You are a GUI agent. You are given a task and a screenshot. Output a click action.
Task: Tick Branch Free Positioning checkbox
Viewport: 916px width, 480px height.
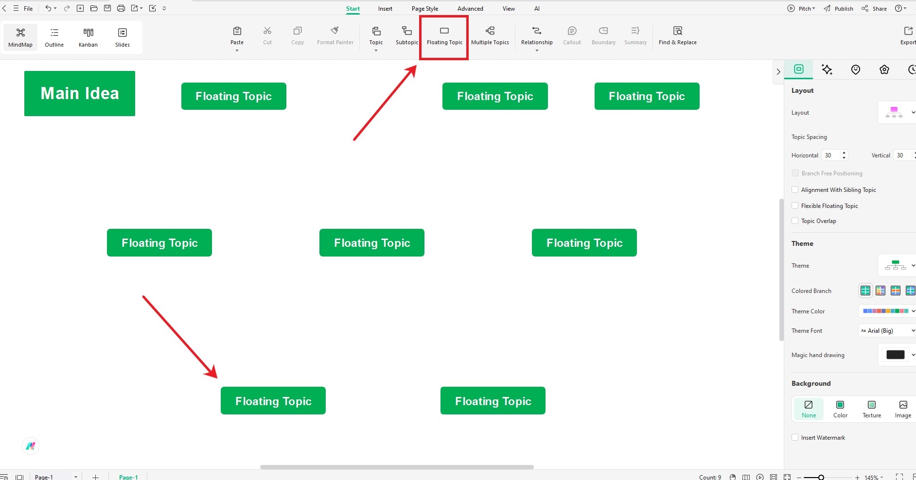[795, 173]
